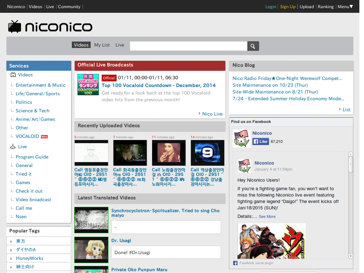364x273 pixels.
Task: Open the fighting game post image
Action: coord(272,241)
